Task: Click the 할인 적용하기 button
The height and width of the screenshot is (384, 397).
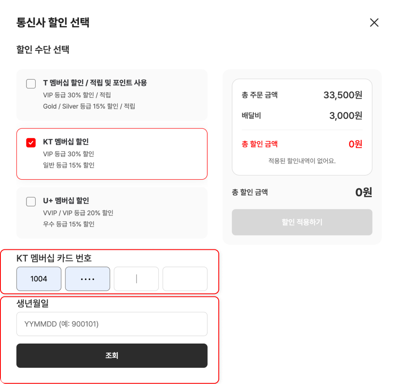Action: 302,222
